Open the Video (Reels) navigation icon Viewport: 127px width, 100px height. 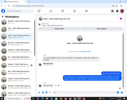click(63, 11)
